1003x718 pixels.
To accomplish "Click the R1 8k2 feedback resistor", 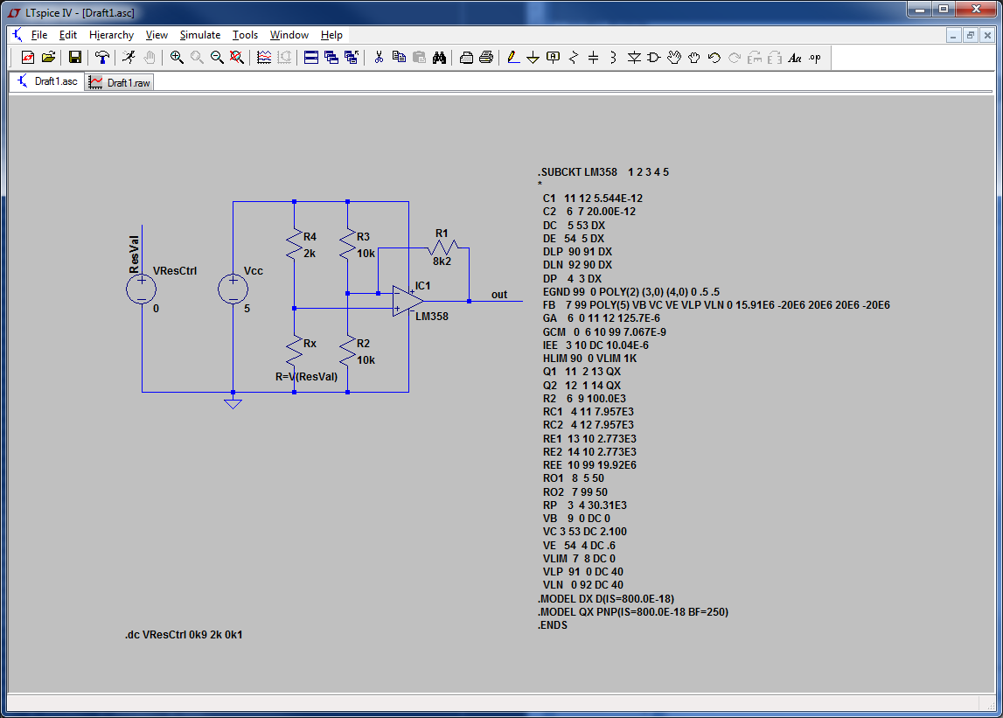I will 442,247.
